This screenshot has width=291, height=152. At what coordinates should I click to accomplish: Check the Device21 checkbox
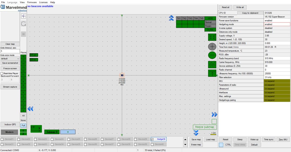pos(2,139)
